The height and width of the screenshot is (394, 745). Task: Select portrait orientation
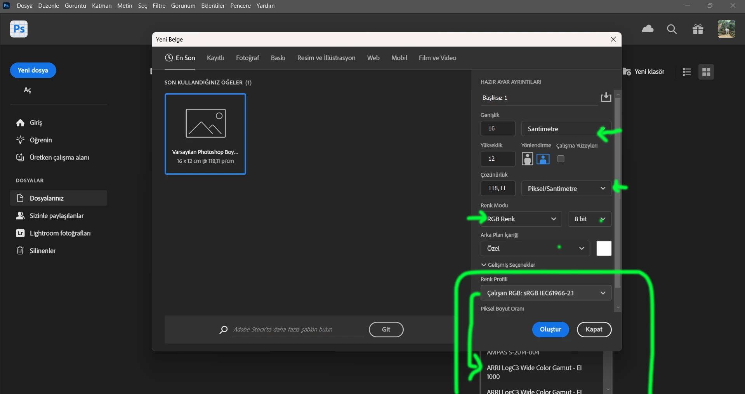coord(527,159)
